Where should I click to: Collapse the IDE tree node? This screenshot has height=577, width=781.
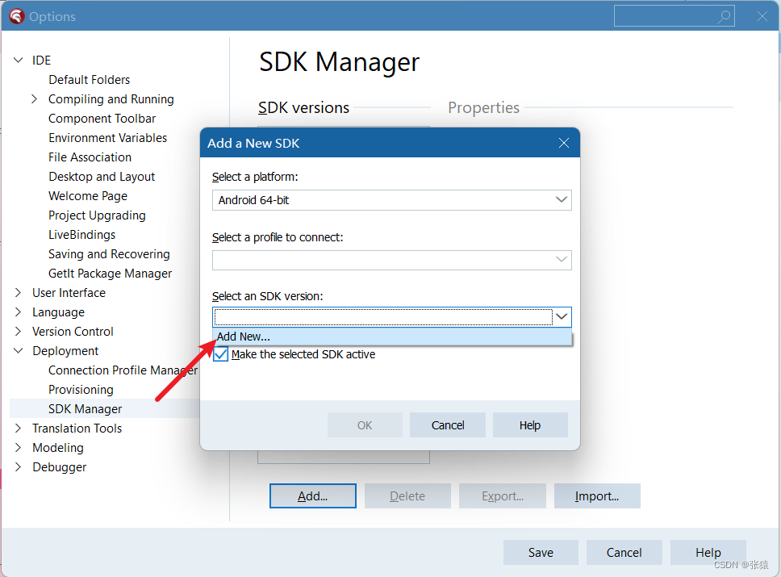[19, 61]
